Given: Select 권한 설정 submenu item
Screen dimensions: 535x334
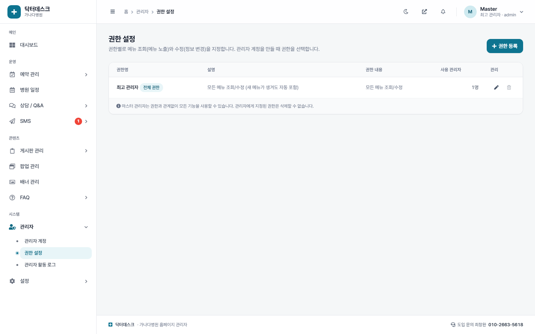Looking at the screenshot, I should pyautogui.click(x=56, y=253).
